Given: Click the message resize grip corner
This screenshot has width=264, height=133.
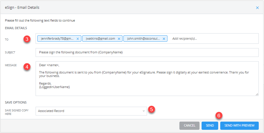Looking at the screenshot, I should [x=257, y=94].
